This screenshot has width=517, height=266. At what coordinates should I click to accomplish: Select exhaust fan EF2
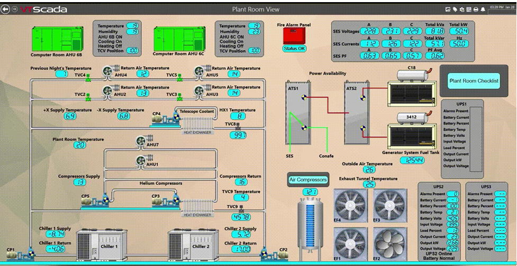tap(391, 243)
